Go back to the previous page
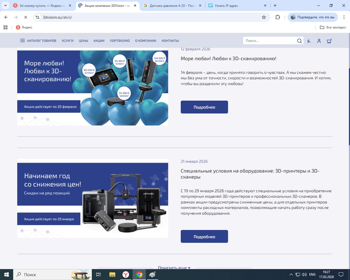 coord(6,17)
